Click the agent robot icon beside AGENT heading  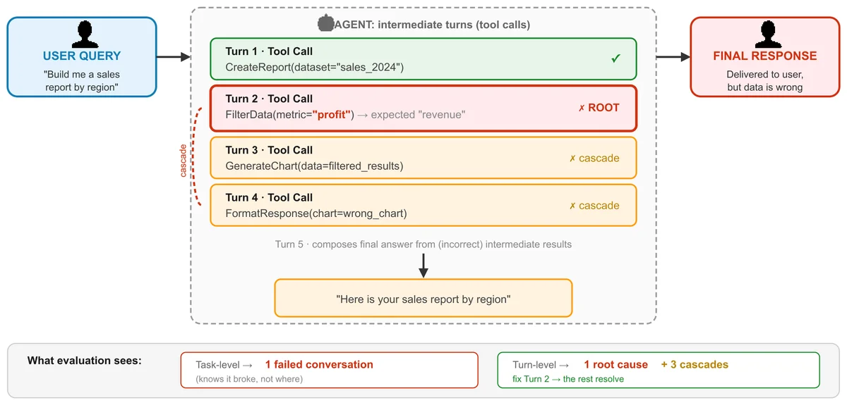[x=326, y=25]
